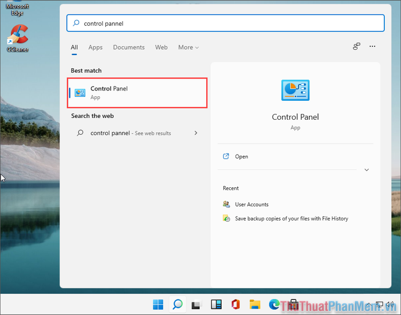Screen dimensions: 401x315
Task: Switch to the Apps tab
Action: 96,48
